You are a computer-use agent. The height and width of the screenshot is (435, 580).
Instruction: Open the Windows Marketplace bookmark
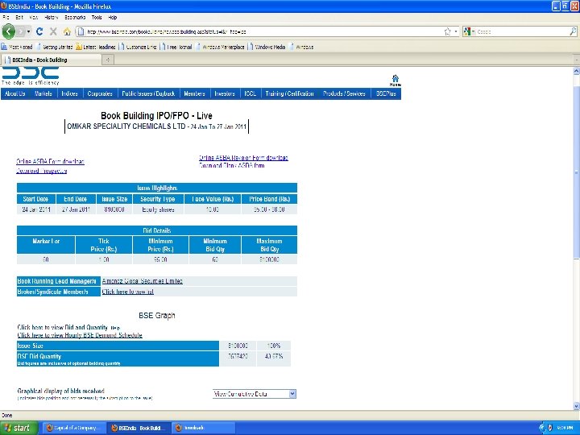(221, 47)
